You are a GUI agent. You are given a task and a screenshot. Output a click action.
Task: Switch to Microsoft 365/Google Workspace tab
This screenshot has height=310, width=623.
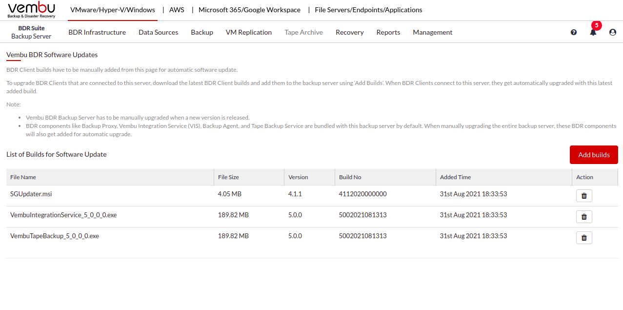click(x=249, y=10)
